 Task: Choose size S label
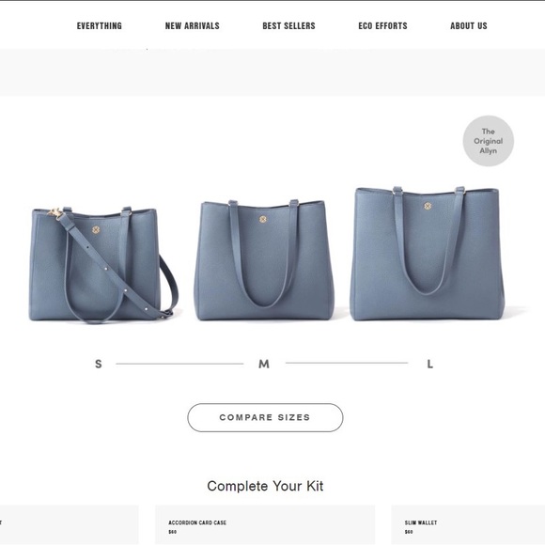coord(99,364)
